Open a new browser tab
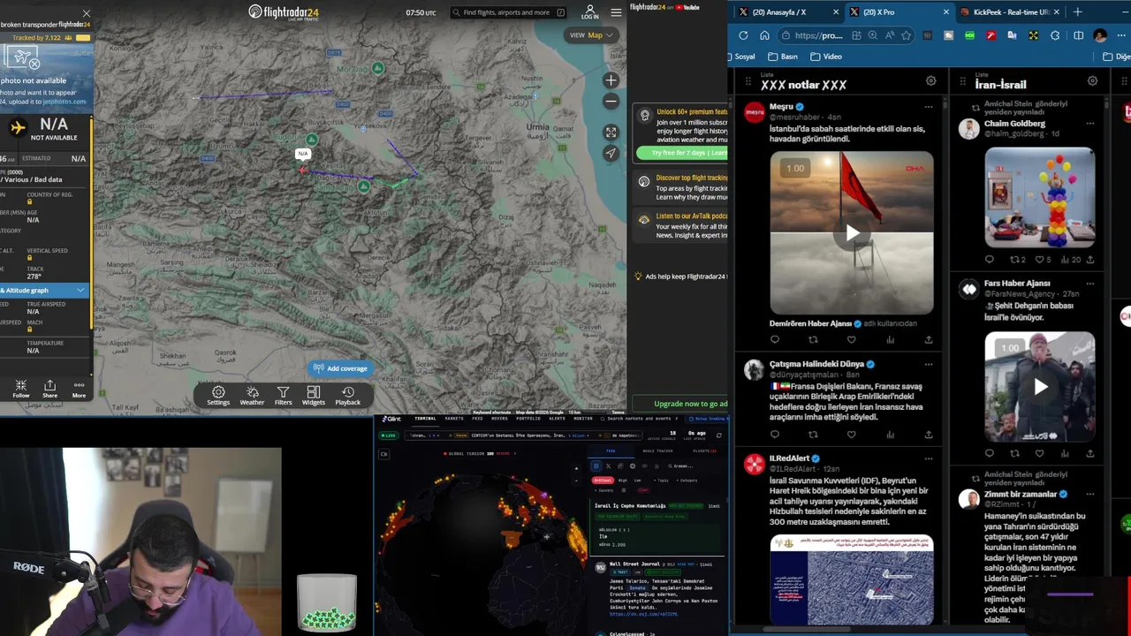Image resolution: width=1131 pixels, height=636 pixels. (1077, 12)
